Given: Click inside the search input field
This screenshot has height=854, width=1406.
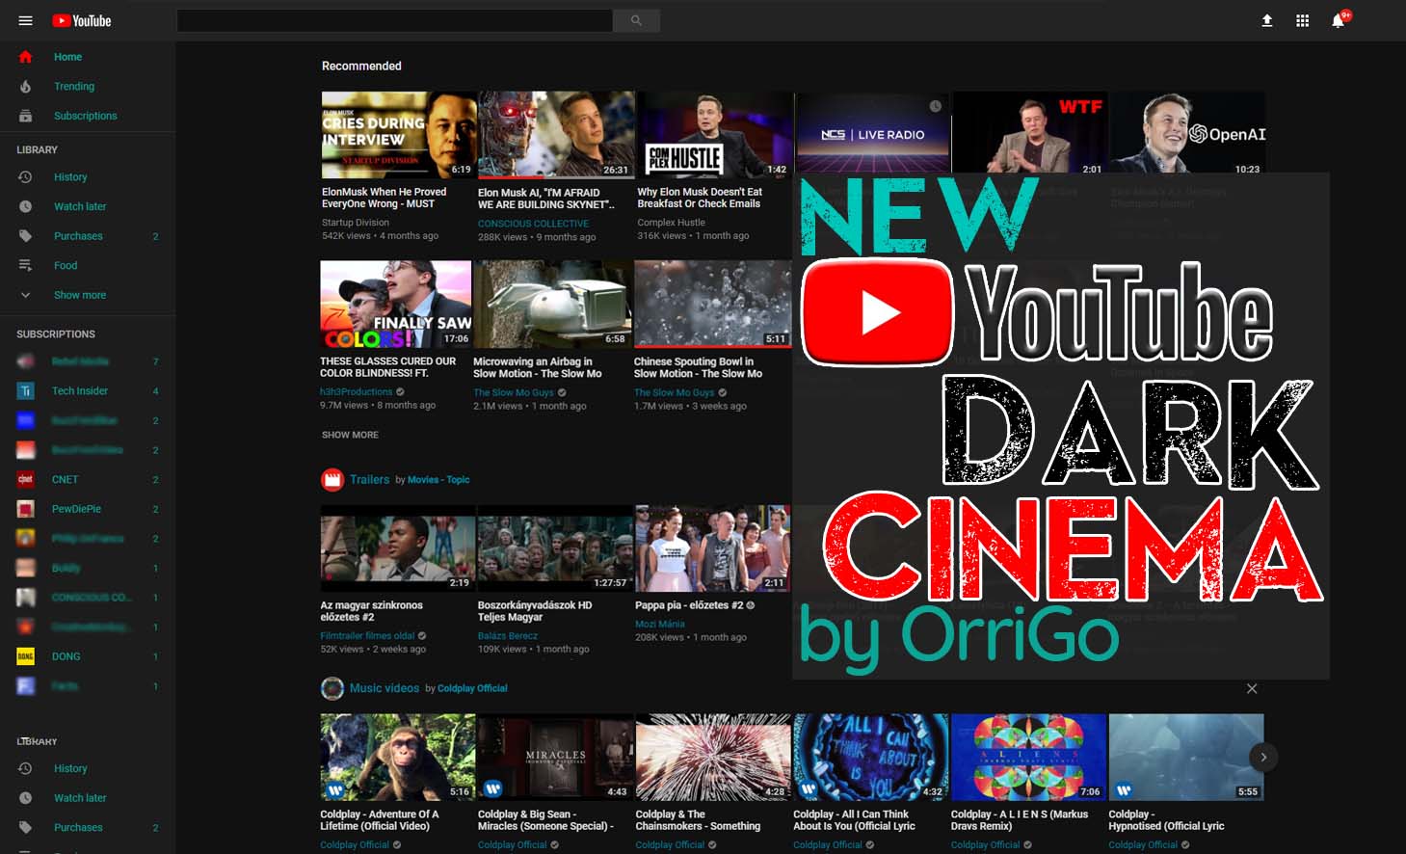Looking at the screenshot, I should (x=395, y=20).
